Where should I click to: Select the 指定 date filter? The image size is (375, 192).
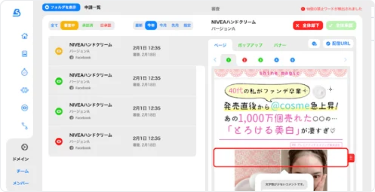coord(187,25)
